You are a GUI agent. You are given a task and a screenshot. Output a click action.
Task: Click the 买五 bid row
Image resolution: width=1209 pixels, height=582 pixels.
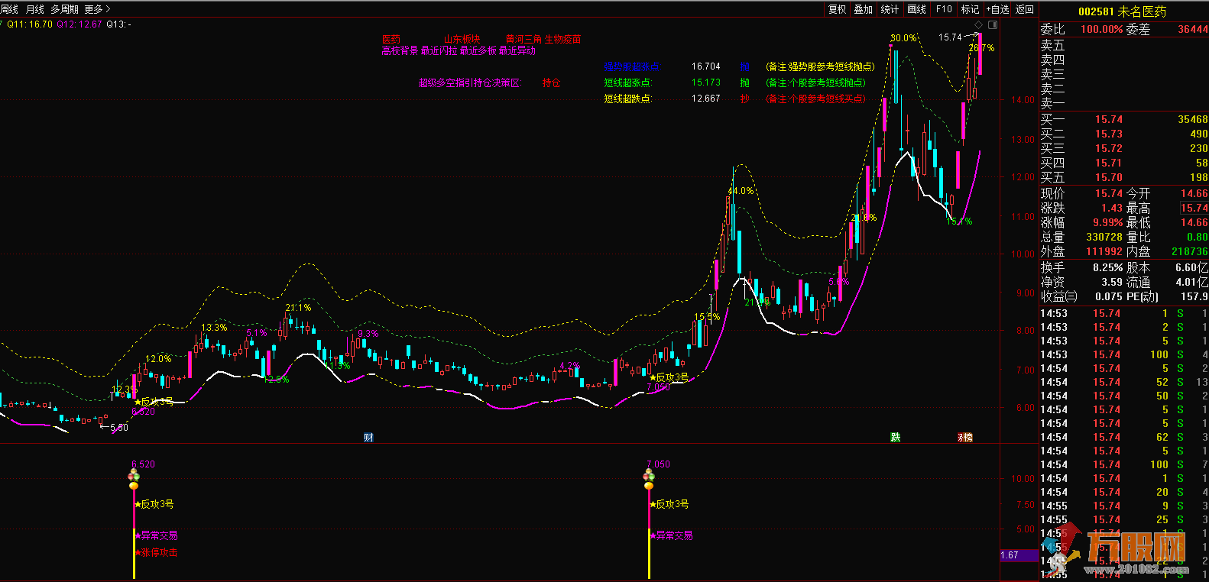tap(1124, 177)
